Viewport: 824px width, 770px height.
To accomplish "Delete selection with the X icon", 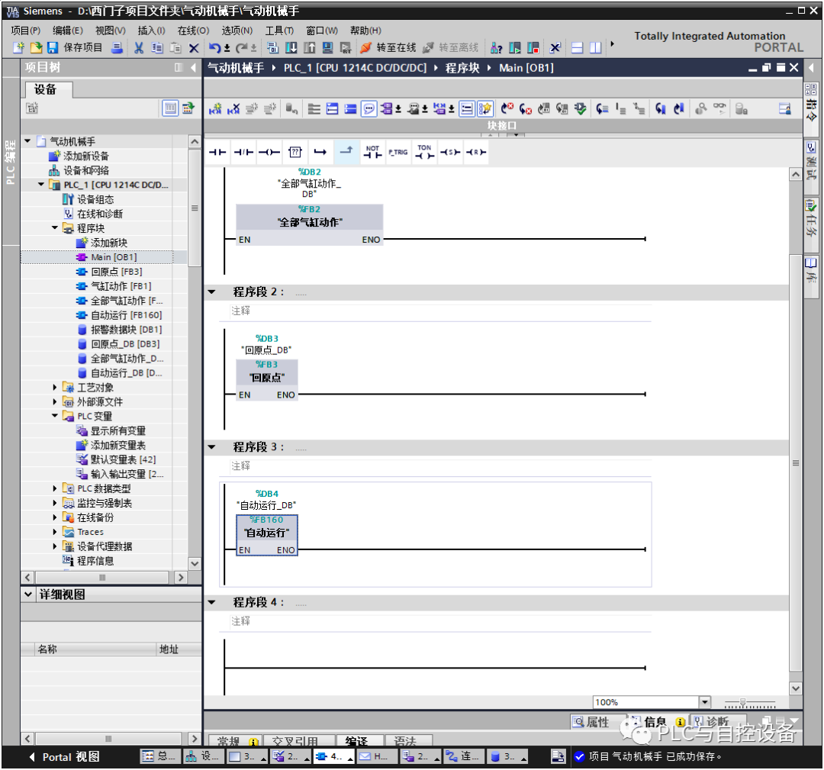I will click(x=194, y=48).
